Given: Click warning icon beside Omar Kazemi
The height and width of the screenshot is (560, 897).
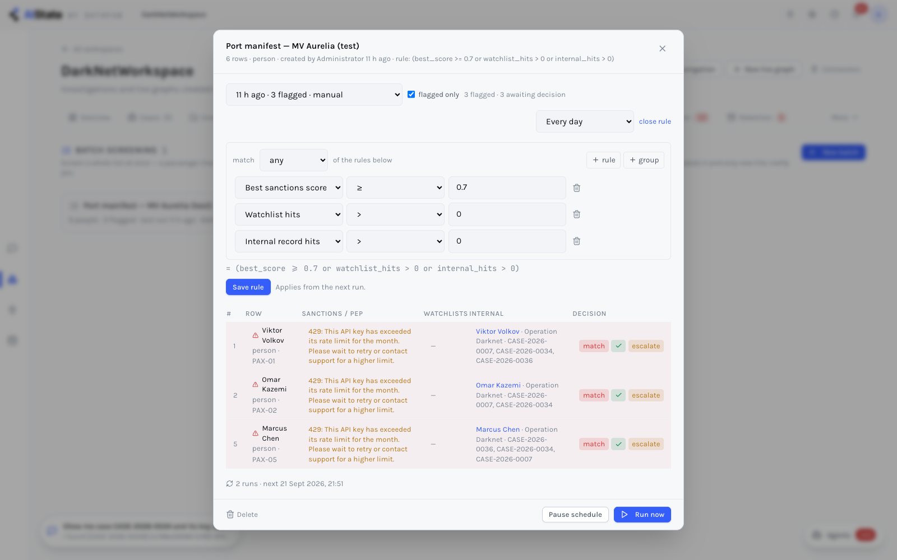Looking at the screenshot, I should pos(255,385).
